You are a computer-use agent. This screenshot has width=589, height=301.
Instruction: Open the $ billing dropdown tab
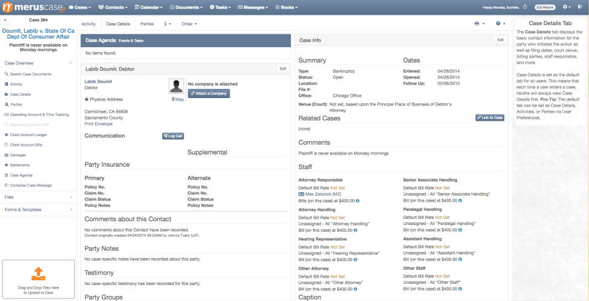(x=167, y=24)
